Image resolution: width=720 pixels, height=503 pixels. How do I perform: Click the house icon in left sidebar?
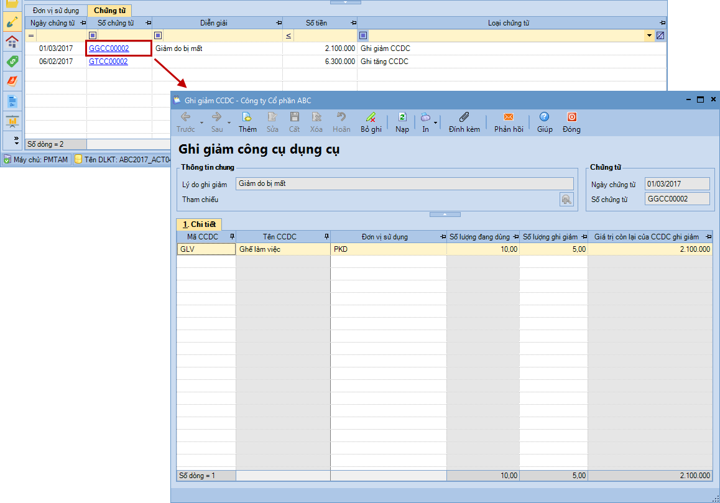point(11,42)
